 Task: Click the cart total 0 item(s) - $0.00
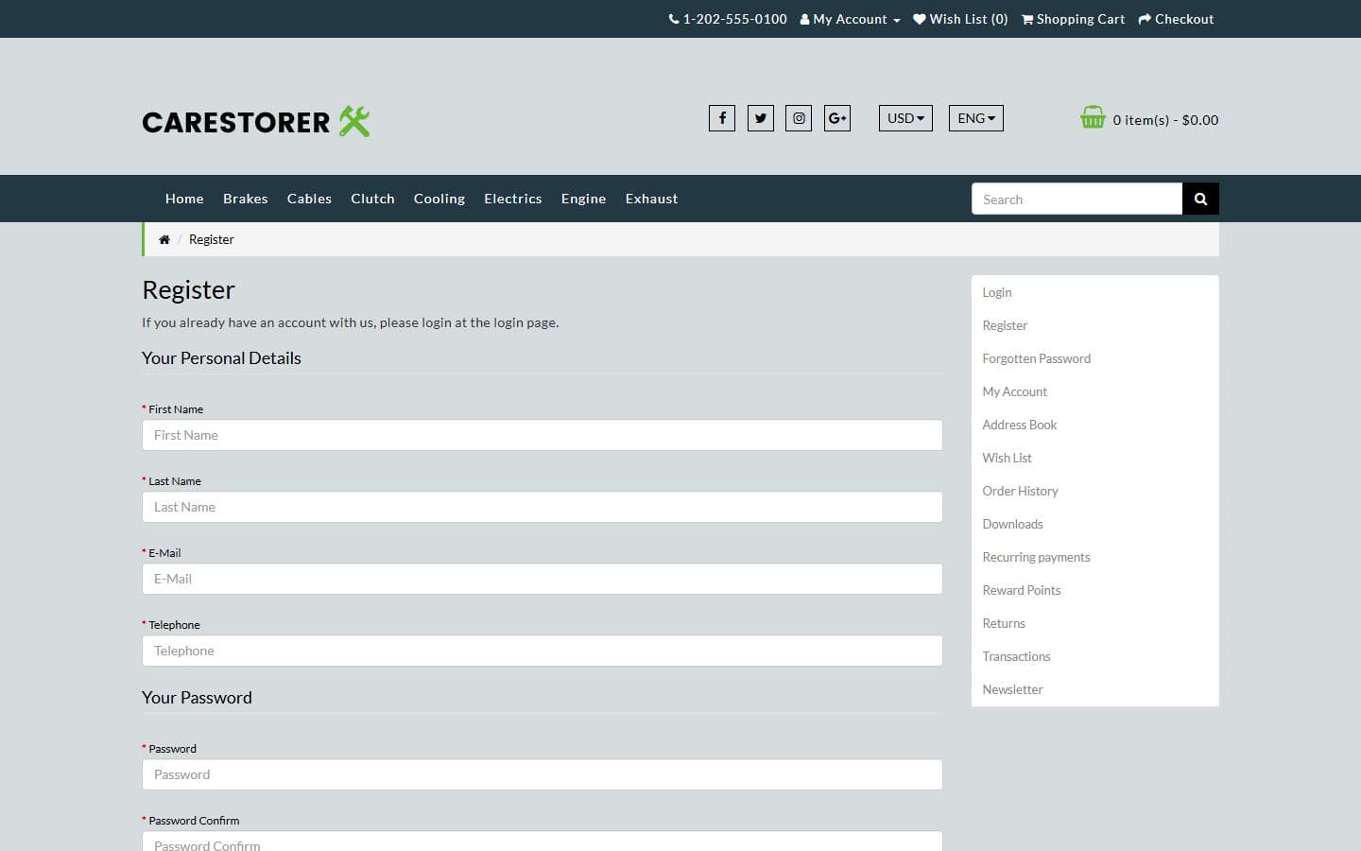pyautogui.click(x=1165, y=120)
